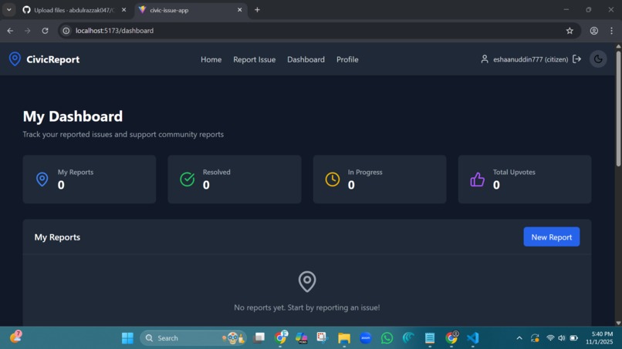Click the 'My Reports' section heading

pyautogui.click(x=57, y=237)
